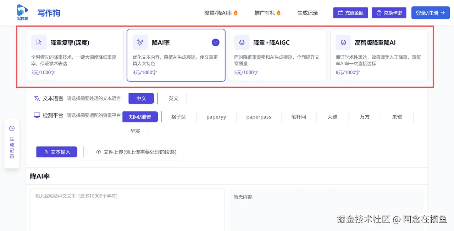The height and width of the screenshot is (231, 454).
Task: Click the 5元/1000字 price text
Action: (x=246, y=73)
